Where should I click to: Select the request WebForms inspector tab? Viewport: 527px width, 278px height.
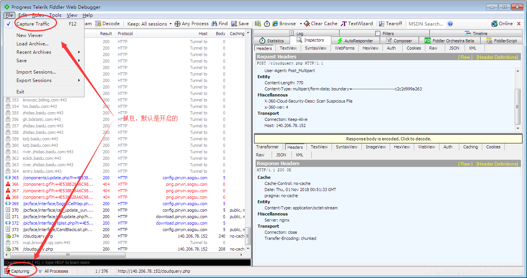tap(344, 48)
